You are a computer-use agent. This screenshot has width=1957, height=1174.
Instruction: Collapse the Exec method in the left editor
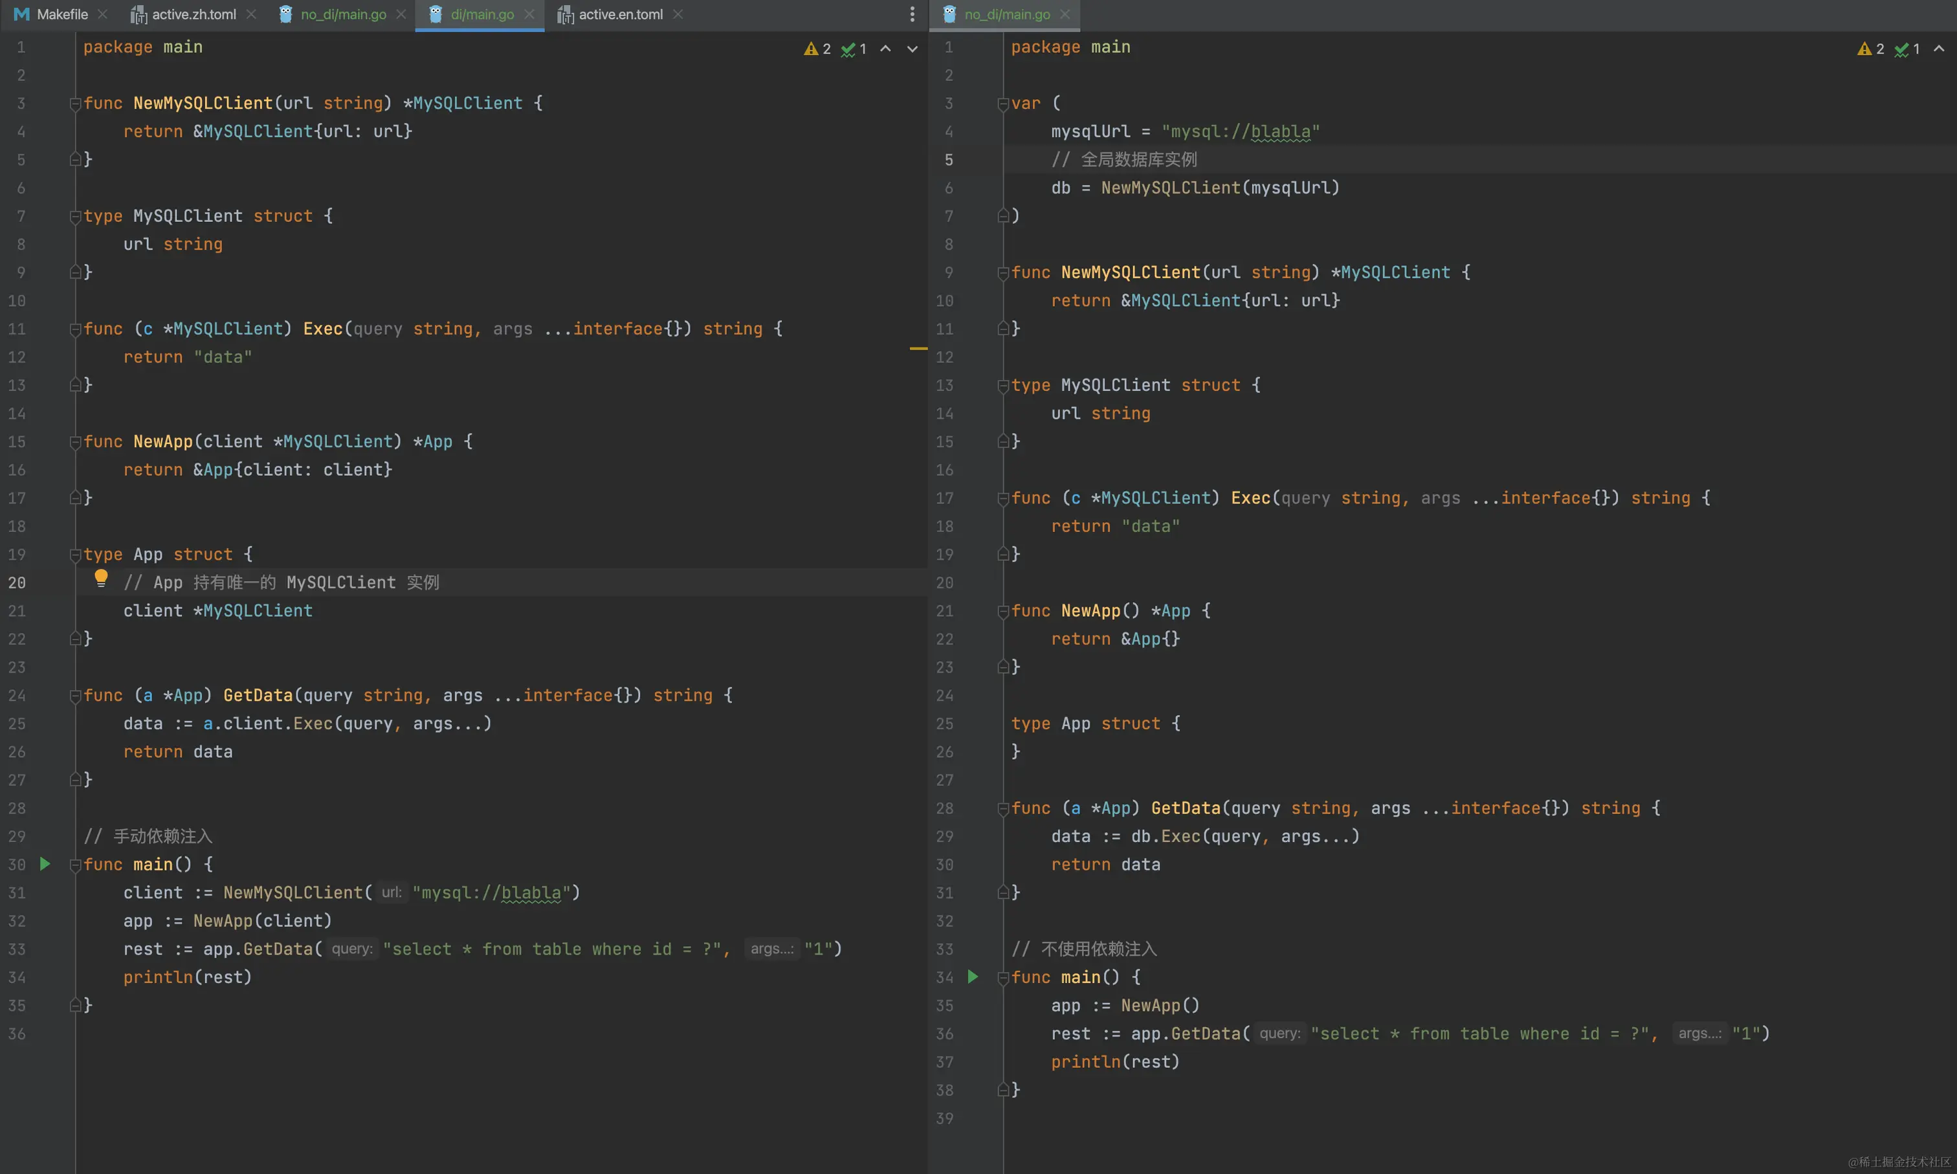click(75, 329)
